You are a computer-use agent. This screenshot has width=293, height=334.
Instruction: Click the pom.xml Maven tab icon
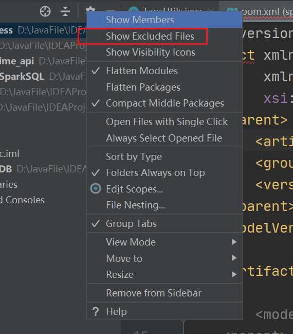point(232,9)
